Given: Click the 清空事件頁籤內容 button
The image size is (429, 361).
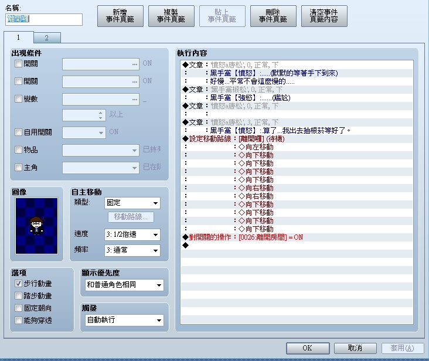Looking at the screenshot, I should point(324,16).
